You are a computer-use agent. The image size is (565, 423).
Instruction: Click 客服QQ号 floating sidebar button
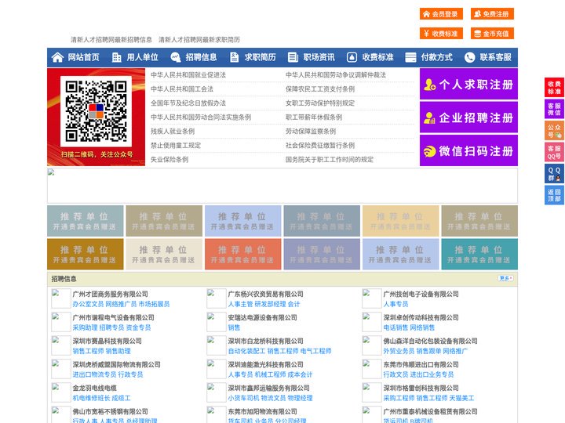tap(554, 152)
